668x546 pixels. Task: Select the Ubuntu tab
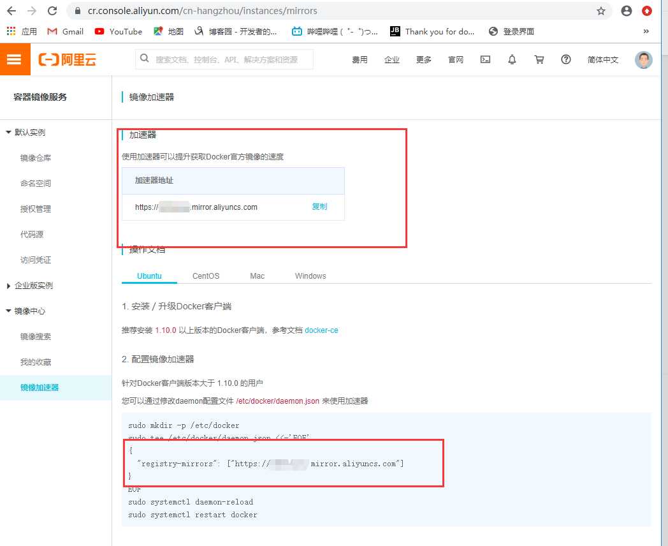pos(149,276)
